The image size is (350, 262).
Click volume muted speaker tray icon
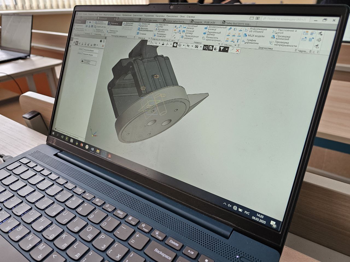(229, 206)
